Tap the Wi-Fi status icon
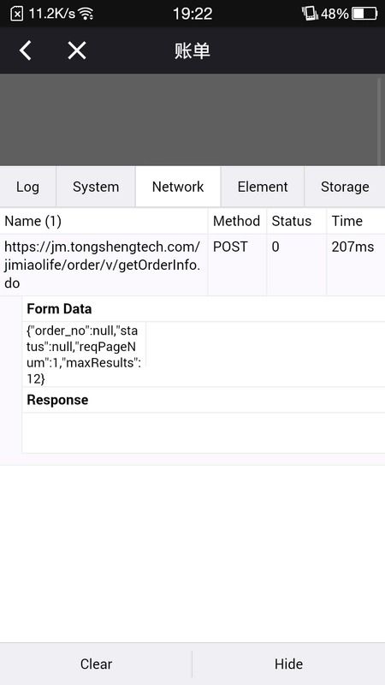This screenshot has width=385, height=685. coord(86,14)
